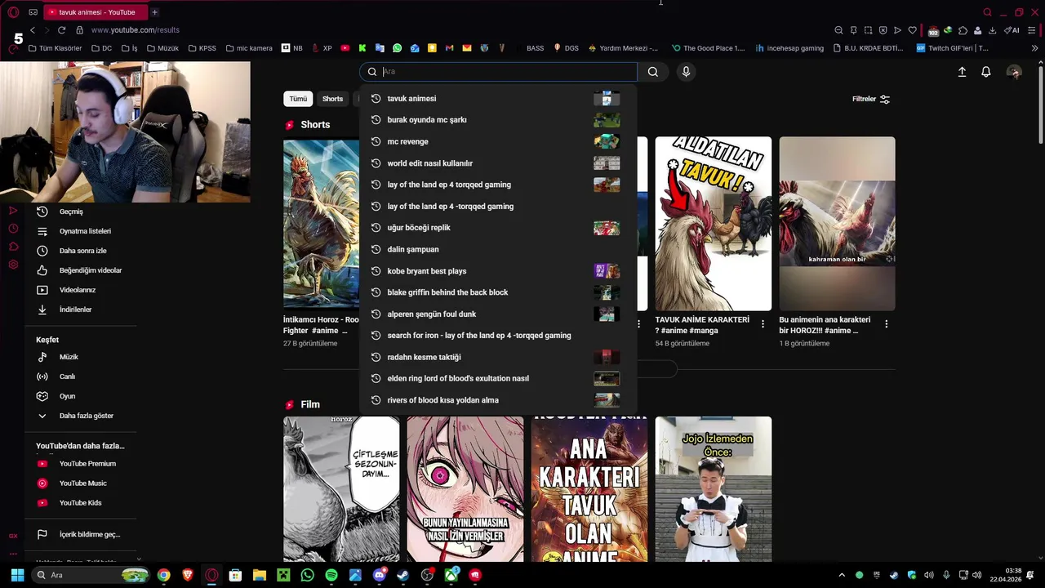Open YouTube Music
Image resolution: width=1045 pixels, height=588 pixels.
point(82,483)
